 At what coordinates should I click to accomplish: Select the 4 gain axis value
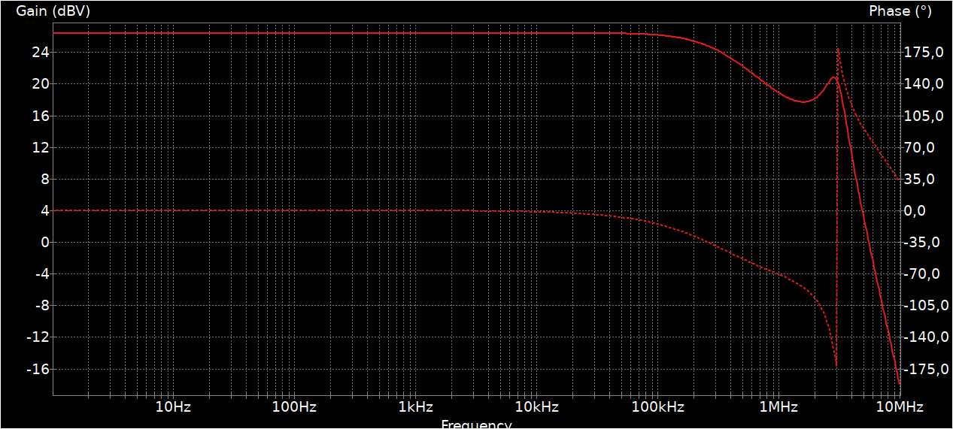click(44, 210)
